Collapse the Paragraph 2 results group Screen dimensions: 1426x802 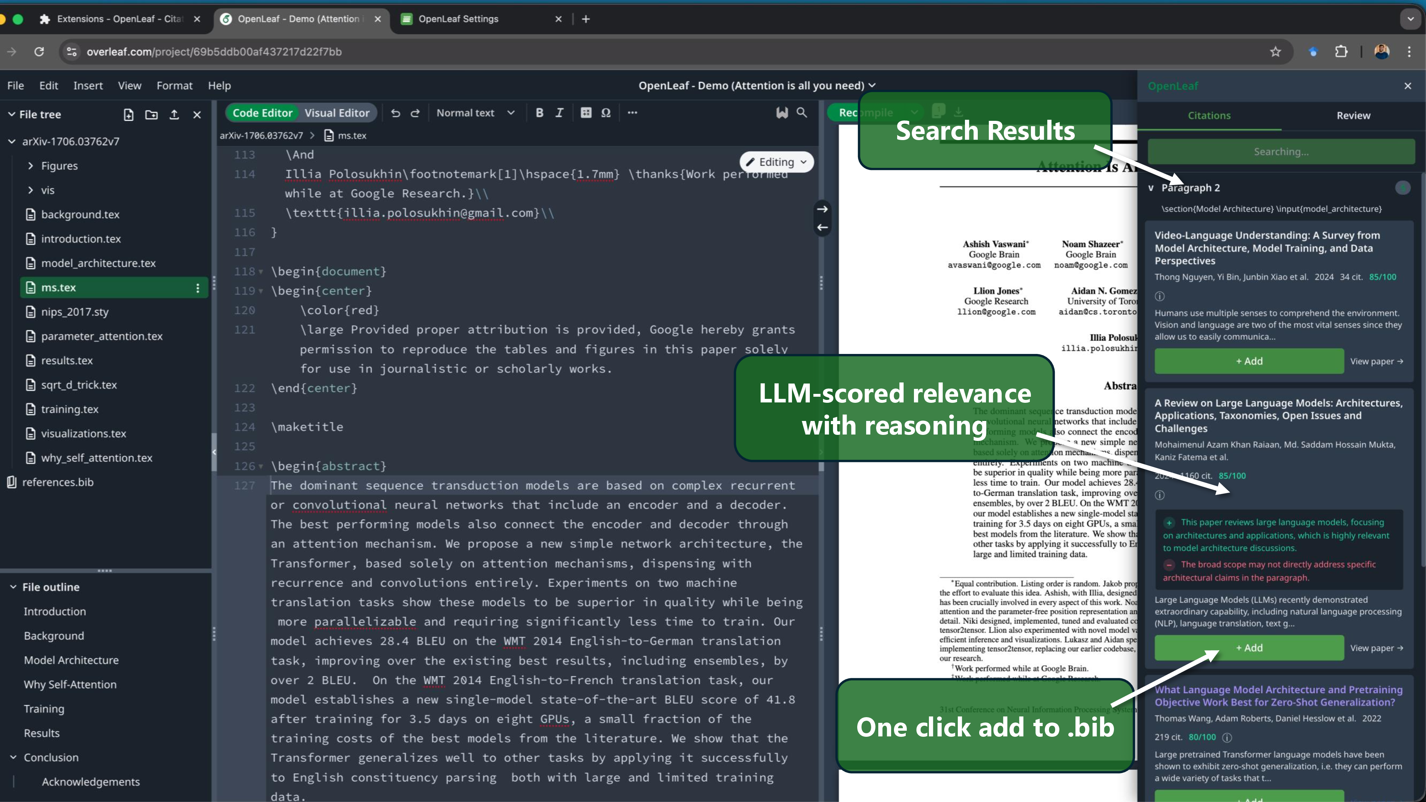(1151, 188)
